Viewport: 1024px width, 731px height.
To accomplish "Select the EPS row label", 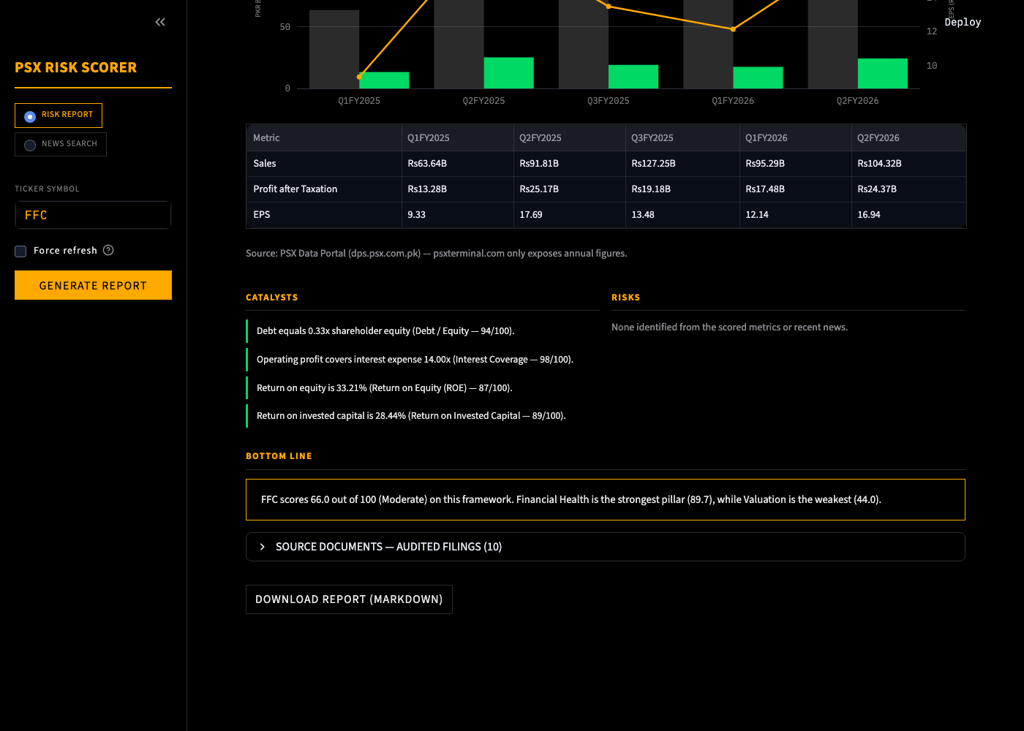I will (x=324, y=215).
